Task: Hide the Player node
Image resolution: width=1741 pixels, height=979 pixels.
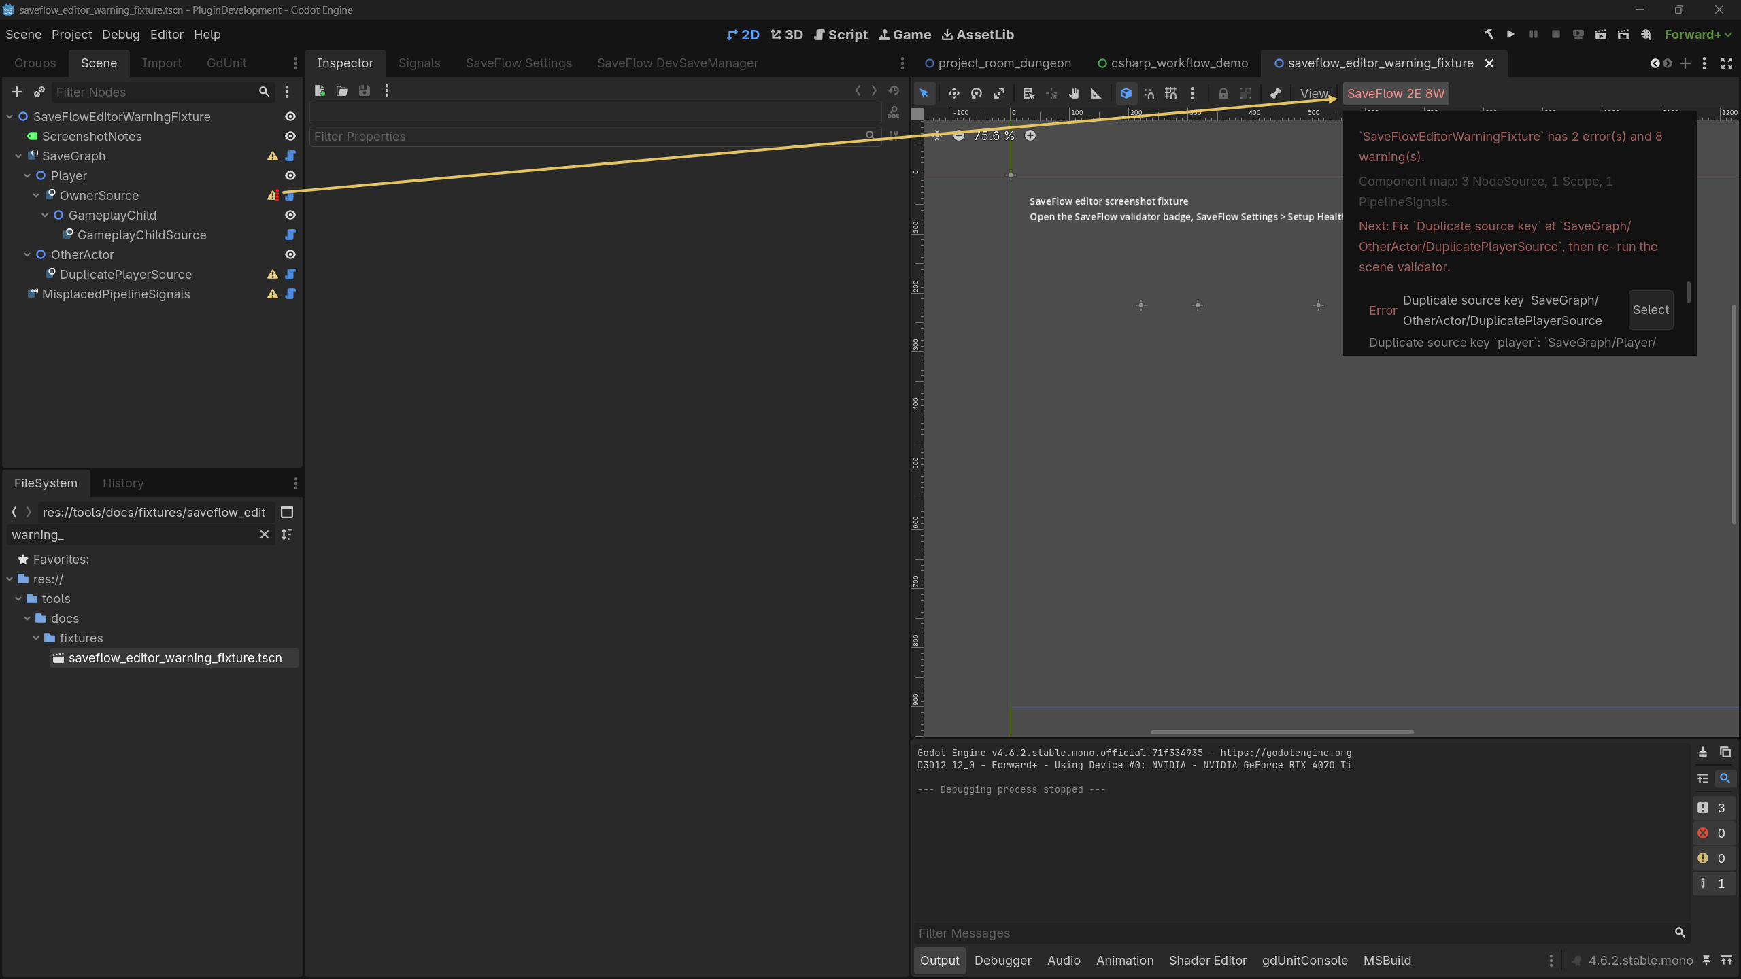Action: coord(290,176)
